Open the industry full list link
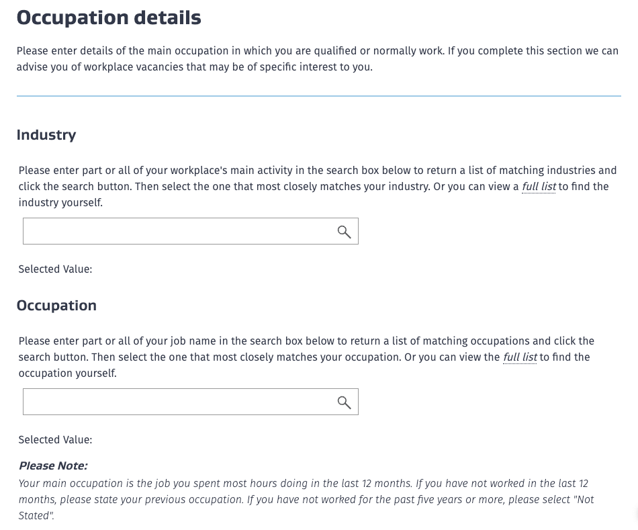The width and height of the screenshot is (638, 530). click(539, 187)
